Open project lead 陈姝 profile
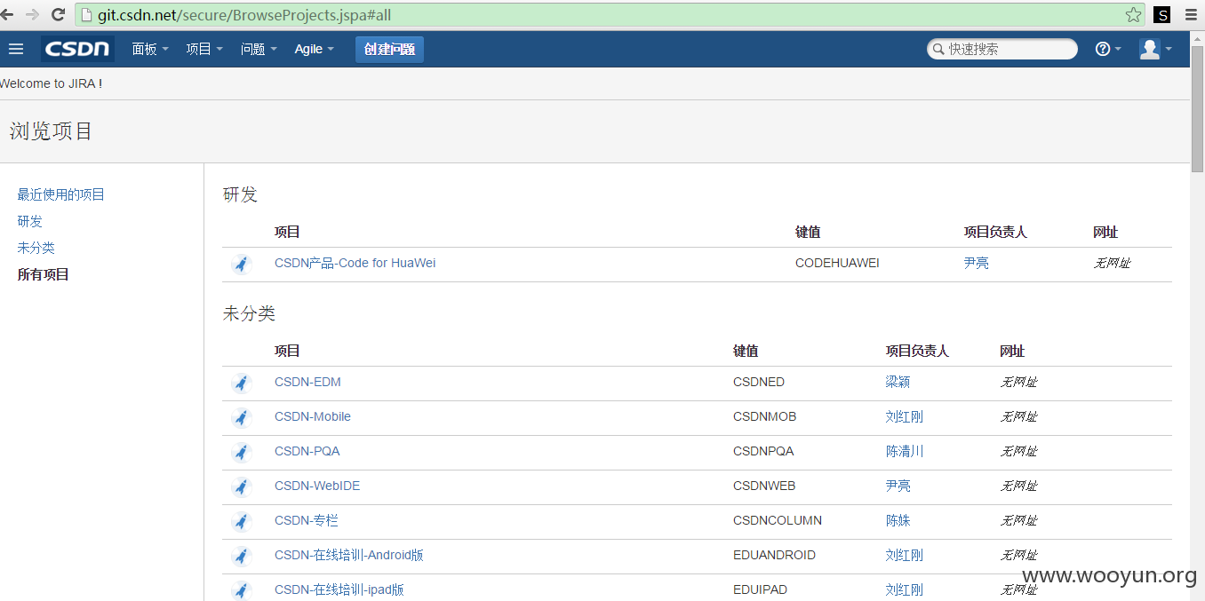Image resolution: width=1205 pixels, height=601 pixels. point(898,520)
